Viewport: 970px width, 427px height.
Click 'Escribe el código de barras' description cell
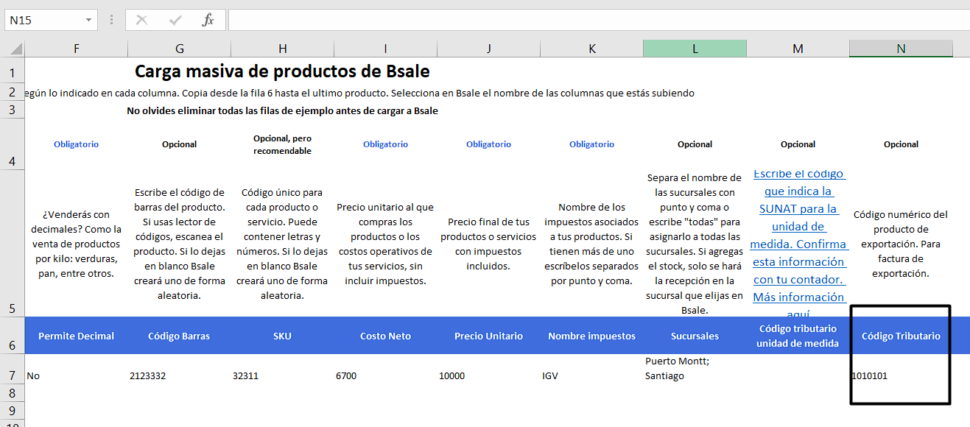click(x=179, y=244)
